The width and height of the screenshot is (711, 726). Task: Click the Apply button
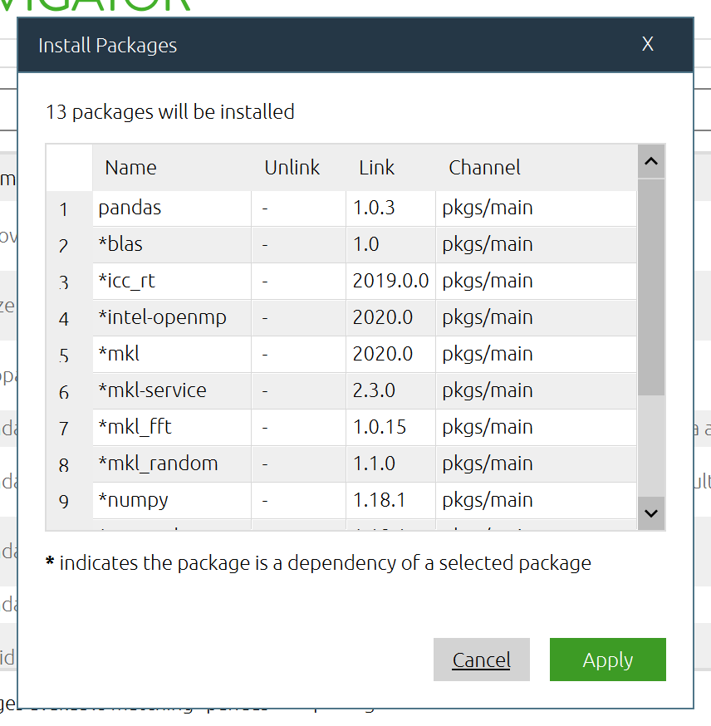click(x=607, y=660)
